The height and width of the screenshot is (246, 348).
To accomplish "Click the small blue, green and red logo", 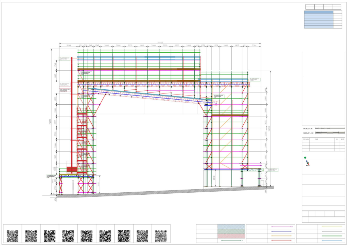I will click(307, 163).
